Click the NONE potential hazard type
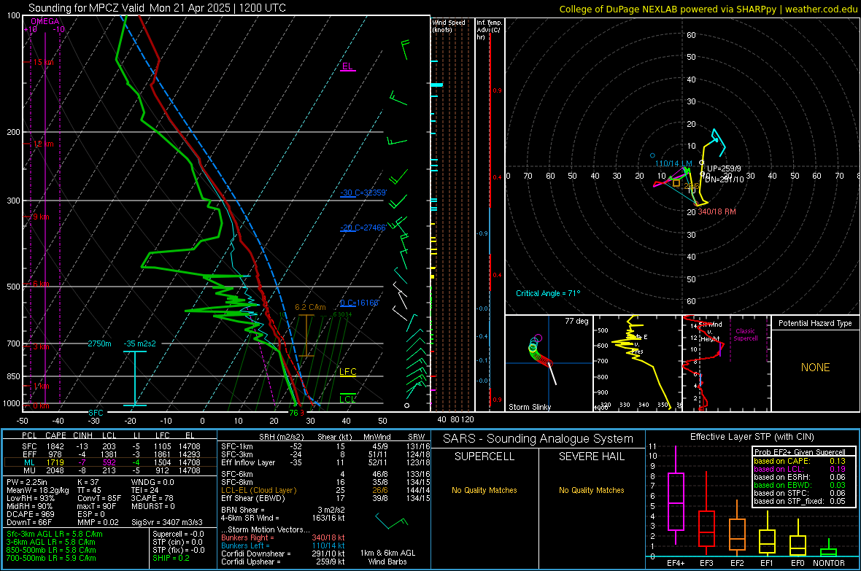Image resolution: width=861 pixels, height=571 pixels. point(815,368)
